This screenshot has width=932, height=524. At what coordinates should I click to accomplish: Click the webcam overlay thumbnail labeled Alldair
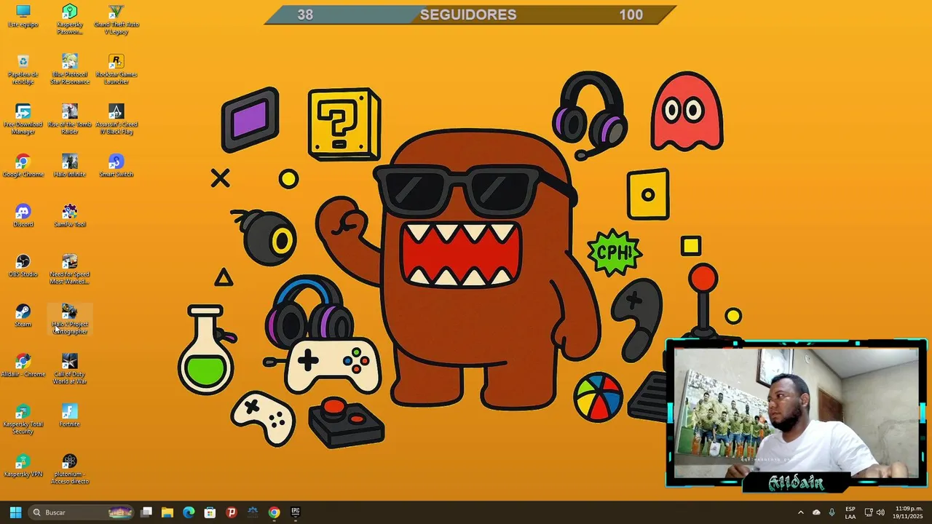(x=796, y=415)
